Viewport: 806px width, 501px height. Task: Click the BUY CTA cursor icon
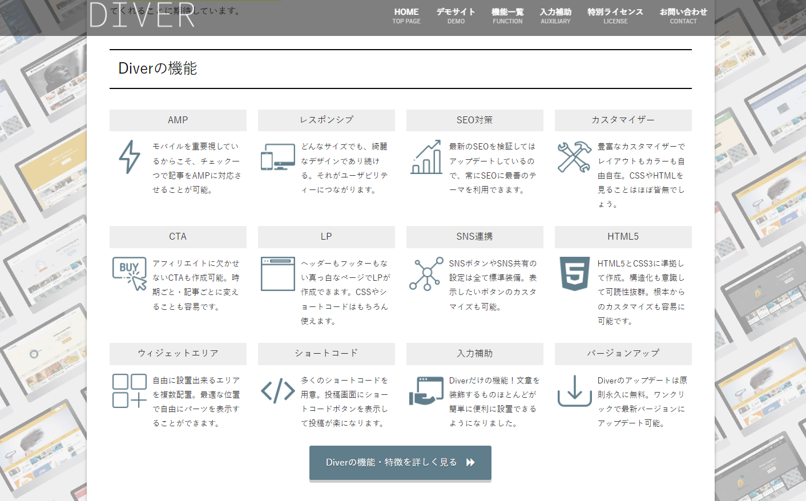pos(130,274)
